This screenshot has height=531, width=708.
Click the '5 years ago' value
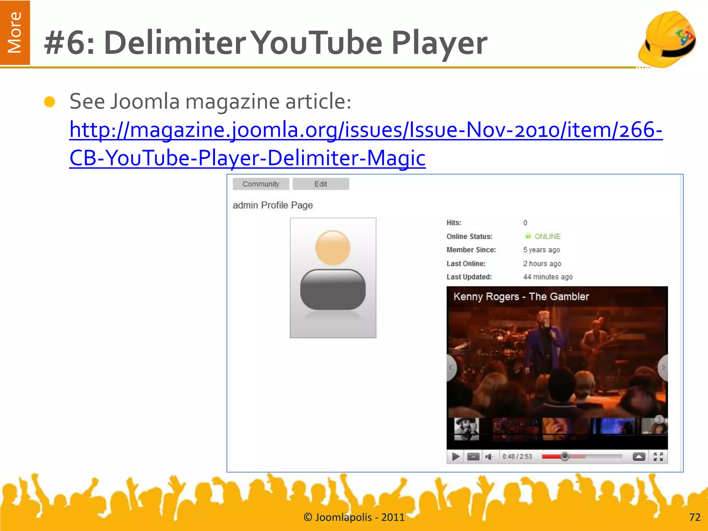[x=541, y=250]
